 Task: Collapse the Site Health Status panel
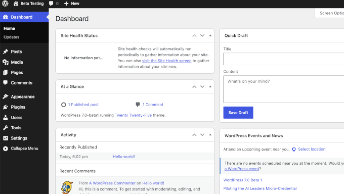(x=210, y=35)
